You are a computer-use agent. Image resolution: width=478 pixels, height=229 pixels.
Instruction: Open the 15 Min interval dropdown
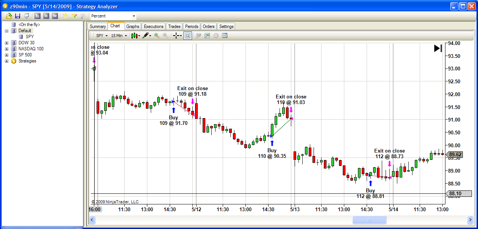coord(119,36)
